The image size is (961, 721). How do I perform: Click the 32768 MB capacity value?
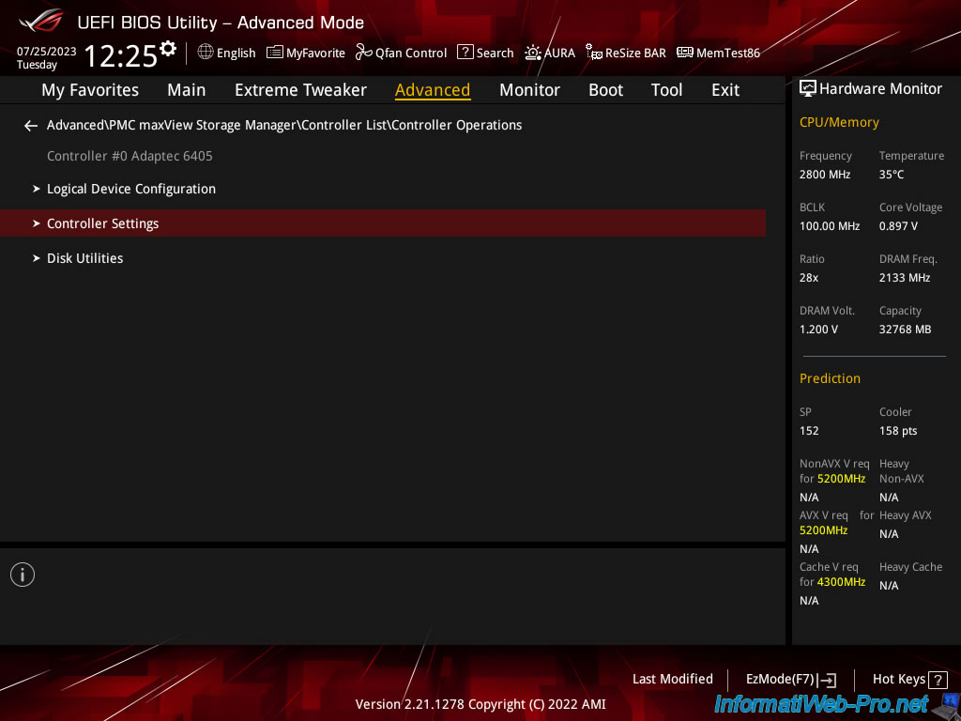coord(906,330)
